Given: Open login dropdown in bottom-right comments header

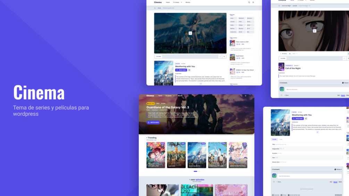Looking at the screenshot, I should 338,170.
